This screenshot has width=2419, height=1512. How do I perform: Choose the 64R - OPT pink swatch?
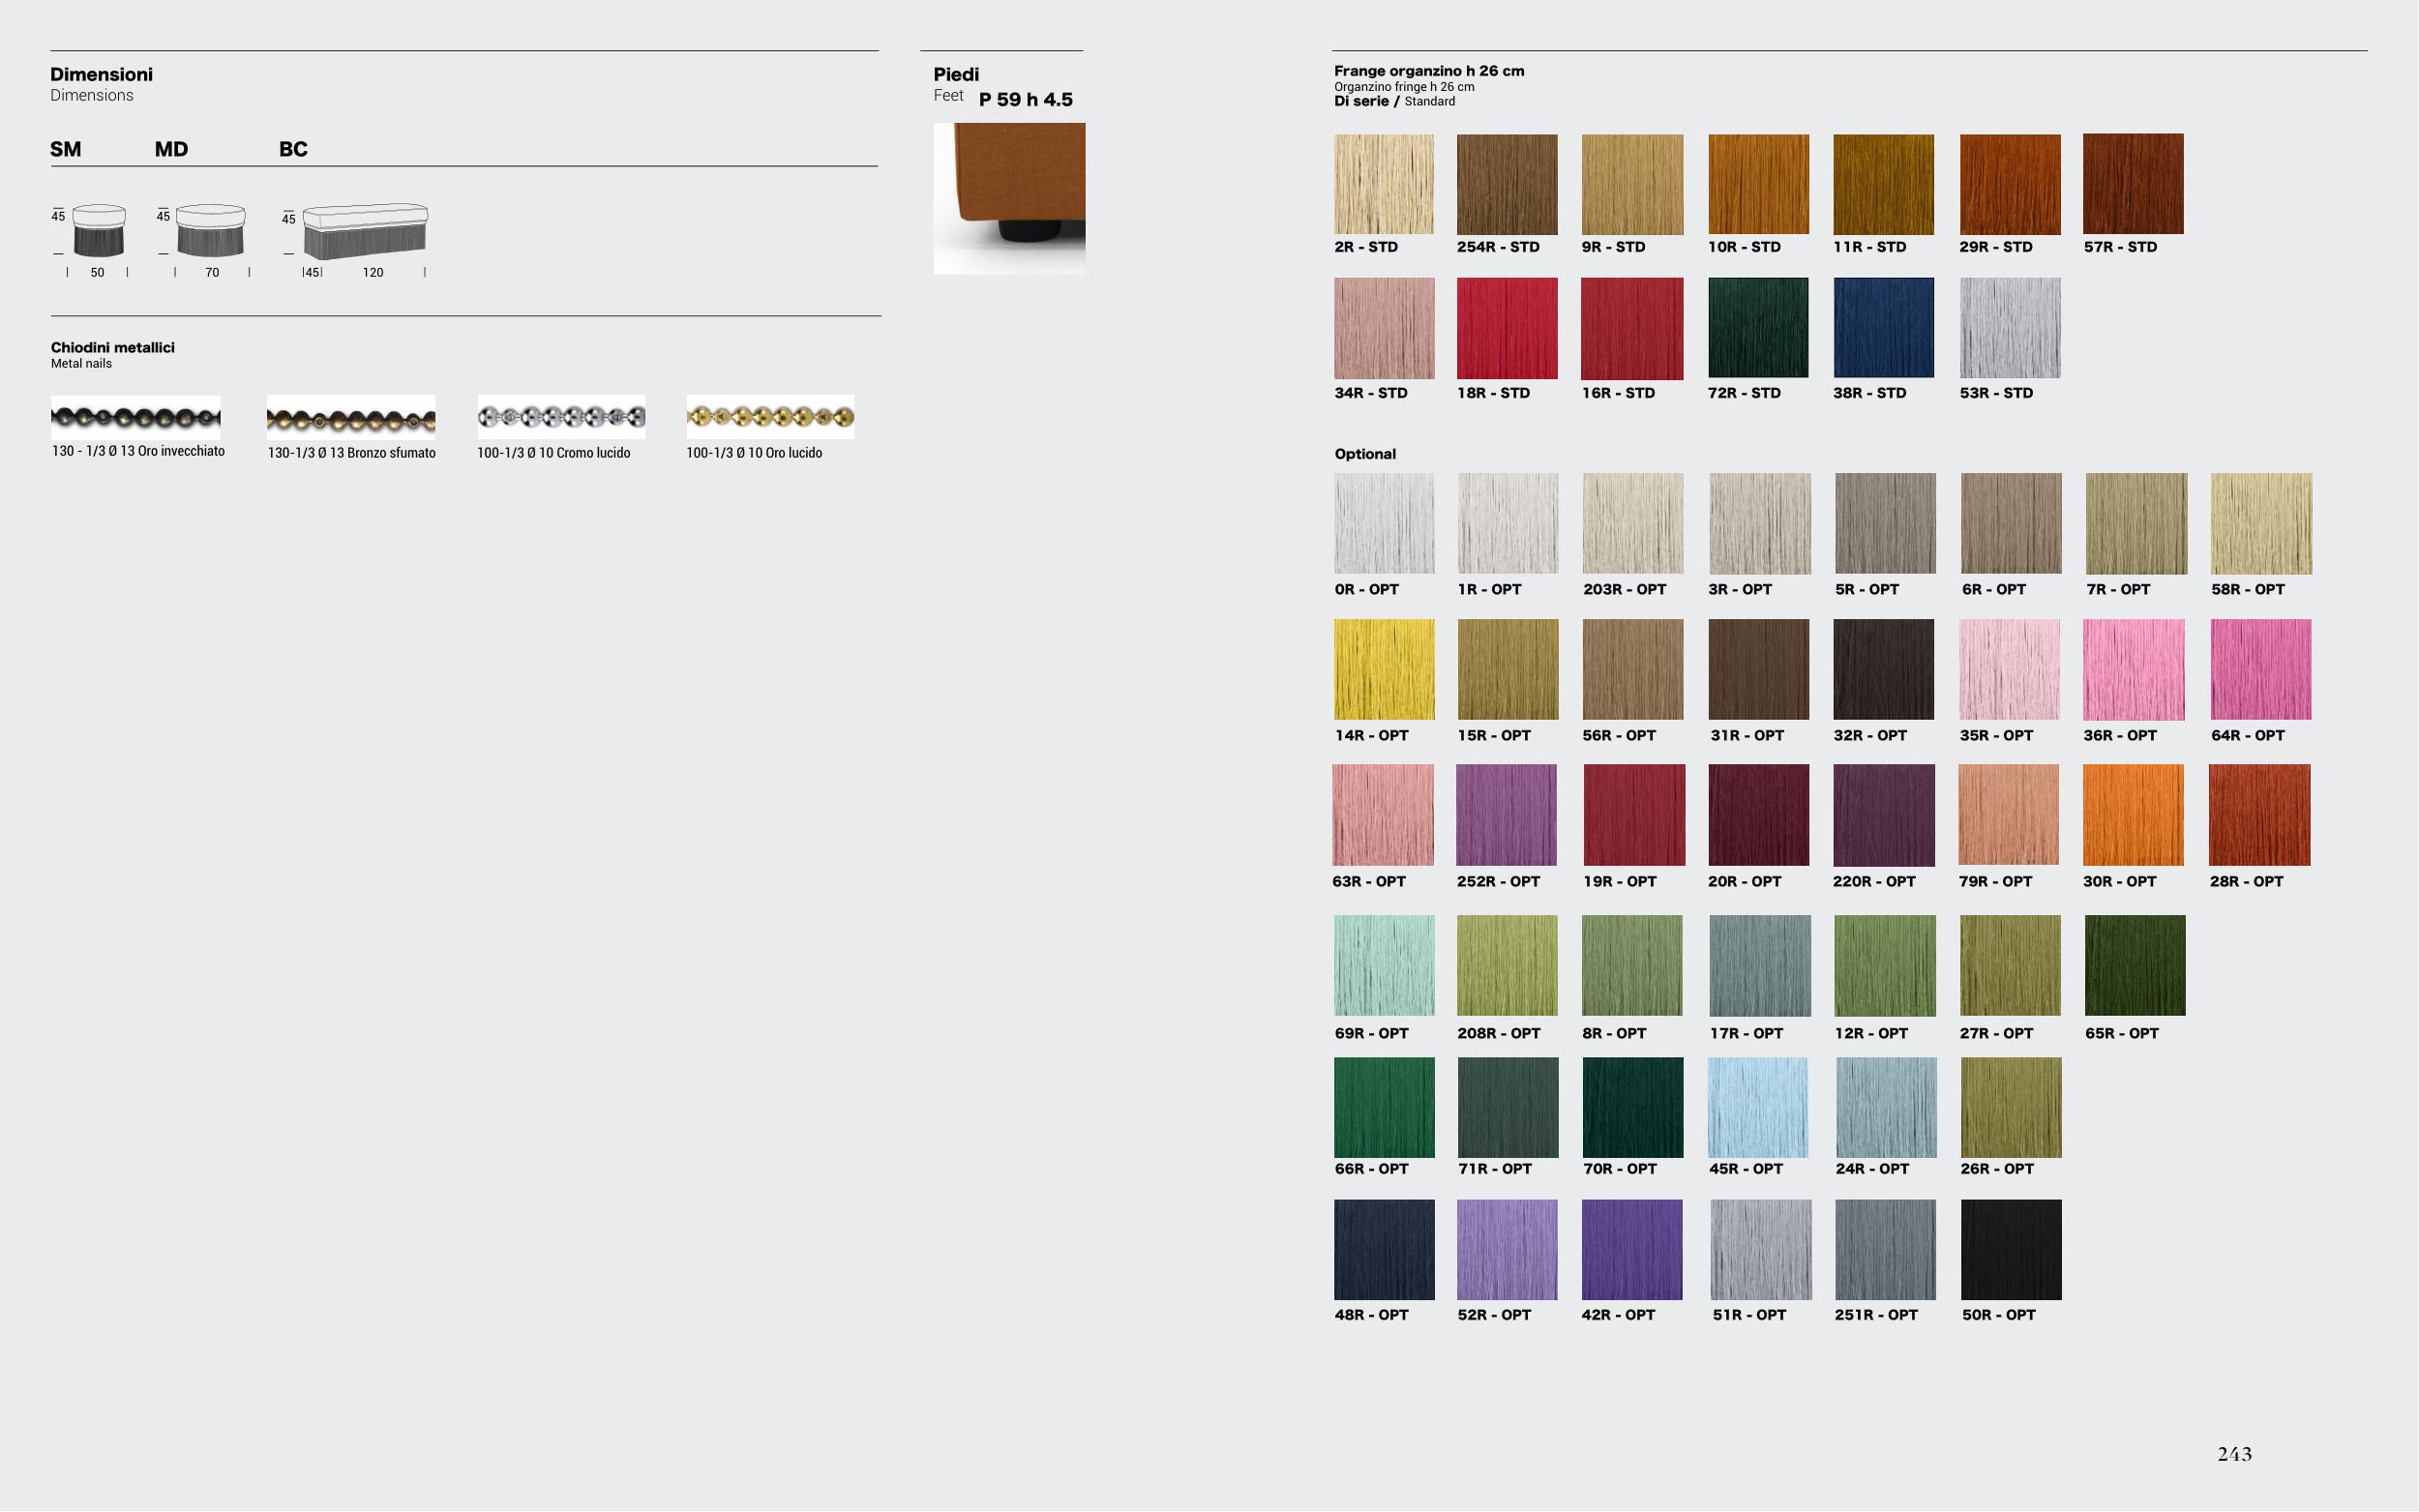[2260, 669]
